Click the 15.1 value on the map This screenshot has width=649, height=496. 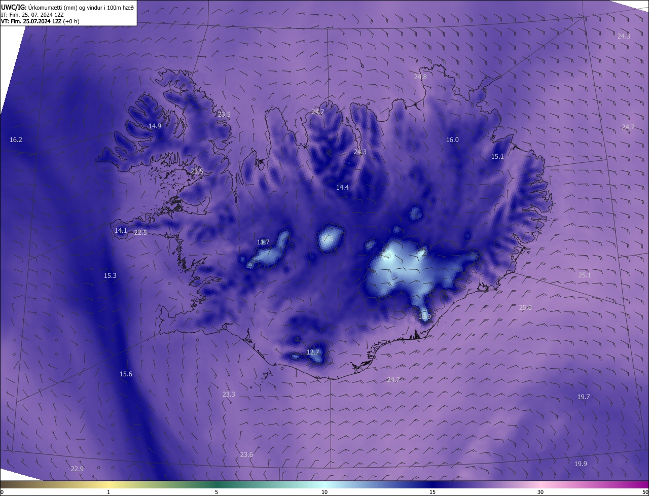(x=497, y=157)
